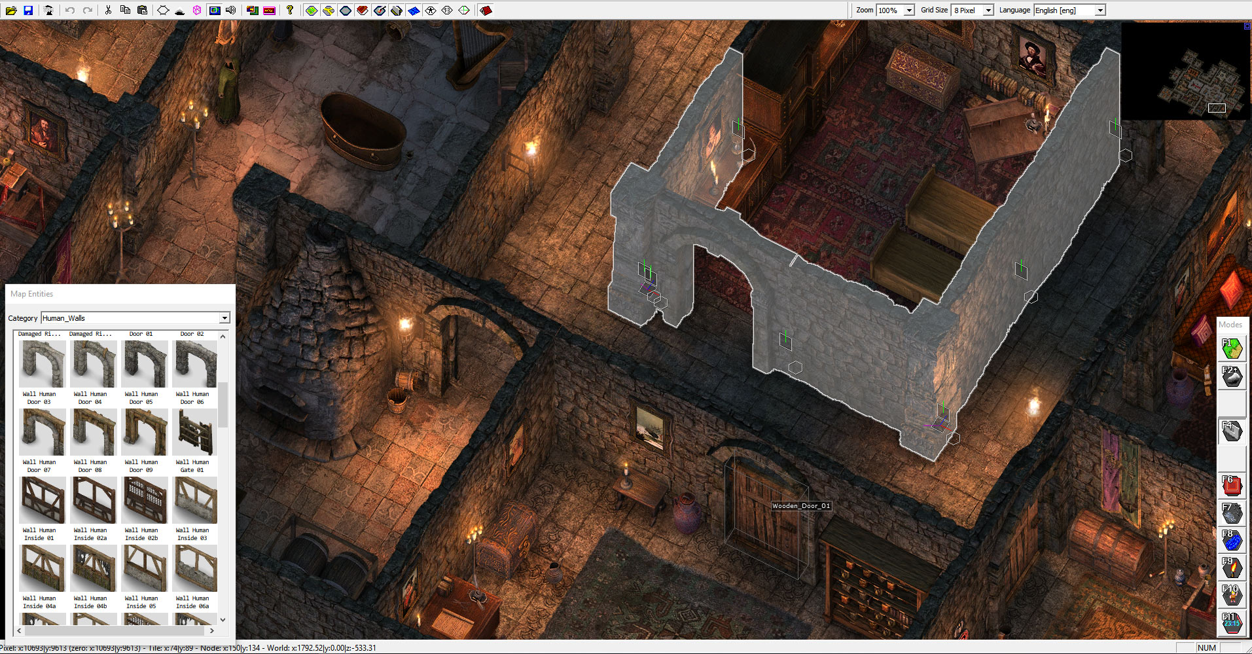Click the entity list vertical scrollbar thumb
This screenshot has height=654, width=1252.
223,405
